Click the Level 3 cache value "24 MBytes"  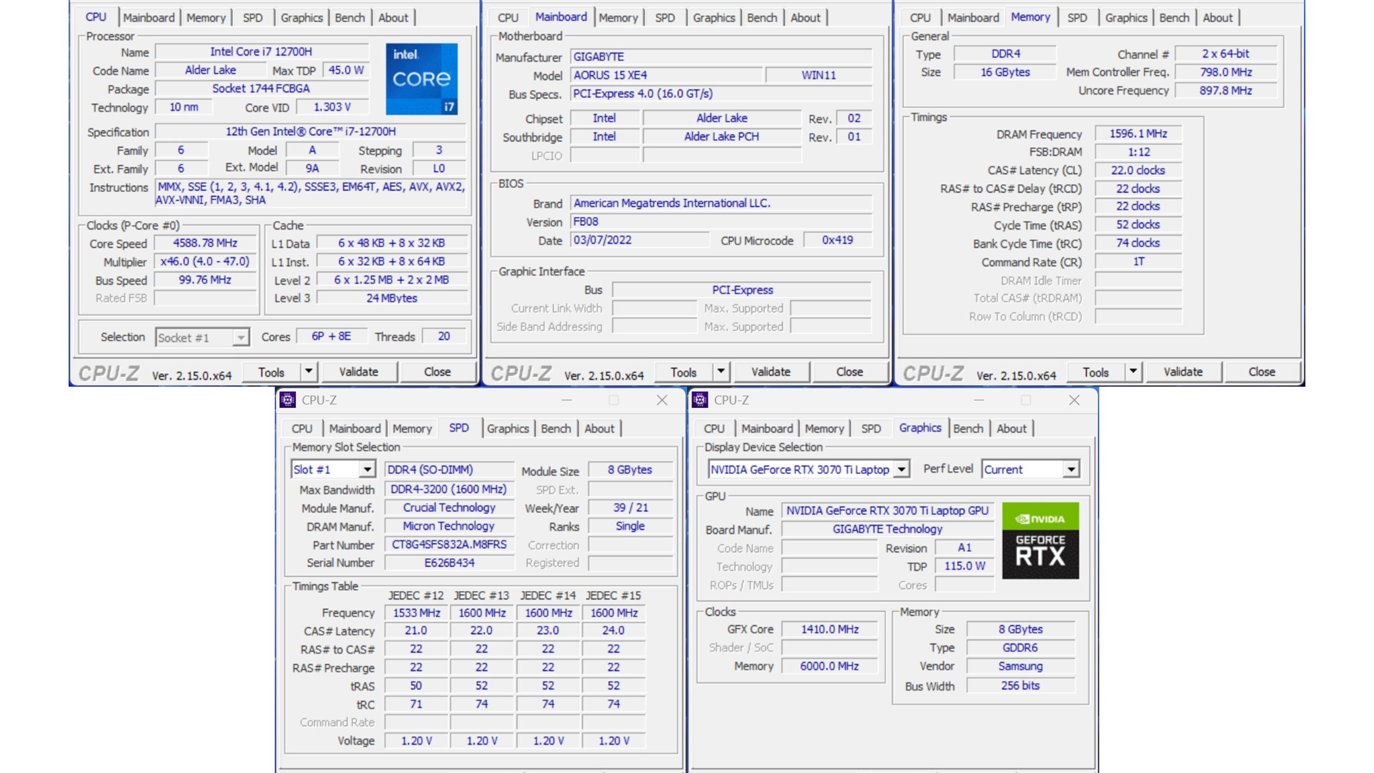391,298
